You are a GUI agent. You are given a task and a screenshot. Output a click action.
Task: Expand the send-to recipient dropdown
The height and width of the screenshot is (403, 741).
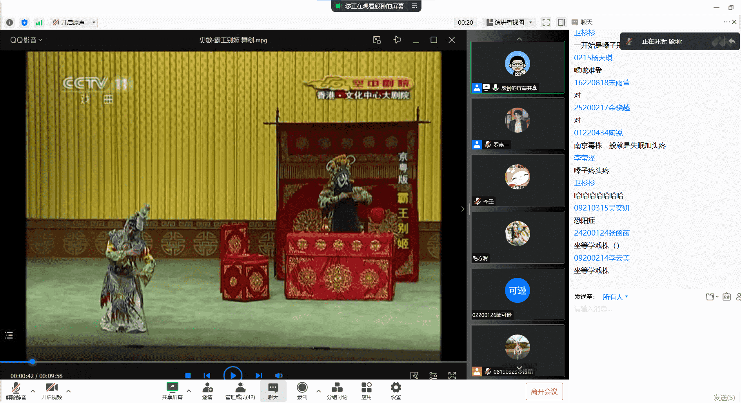tap(615, 297)
